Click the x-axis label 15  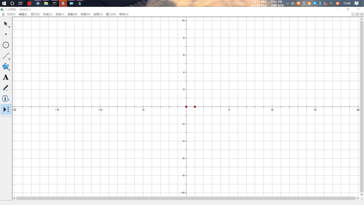pyautogui.click(x=315, y=110)
